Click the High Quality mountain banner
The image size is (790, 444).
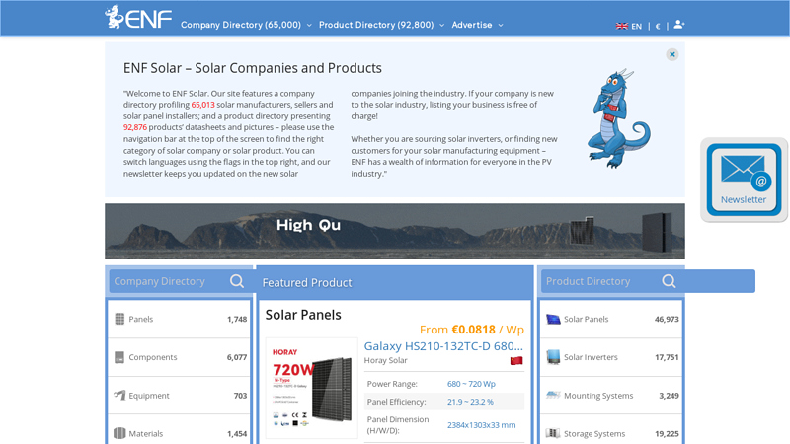tap(394, 231)
